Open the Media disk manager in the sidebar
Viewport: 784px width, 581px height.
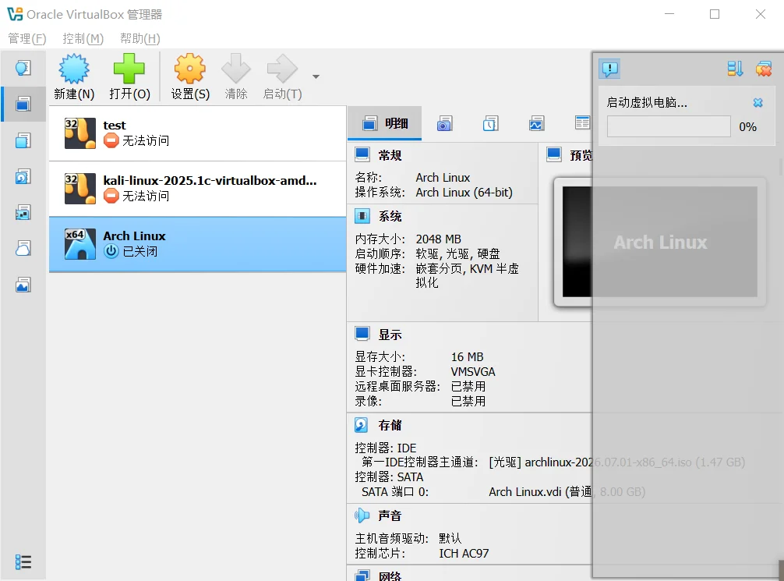[23, 177]
